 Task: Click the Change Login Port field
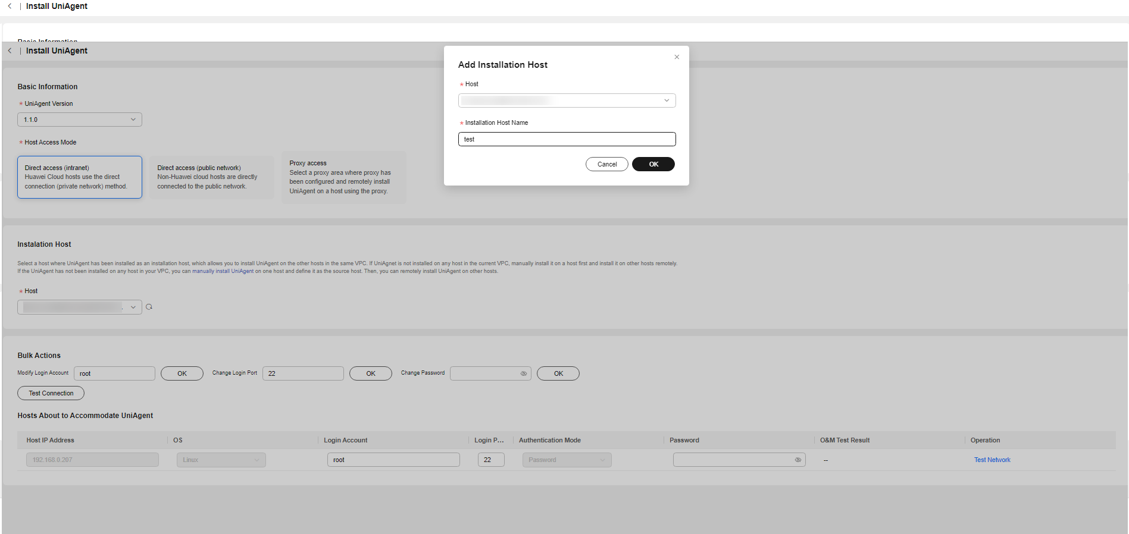[x=303, y=373]
